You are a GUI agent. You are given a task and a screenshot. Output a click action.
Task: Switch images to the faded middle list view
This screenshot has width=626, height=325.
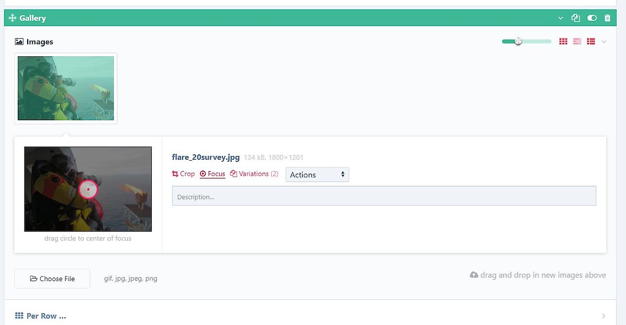(x=577, y=41)
